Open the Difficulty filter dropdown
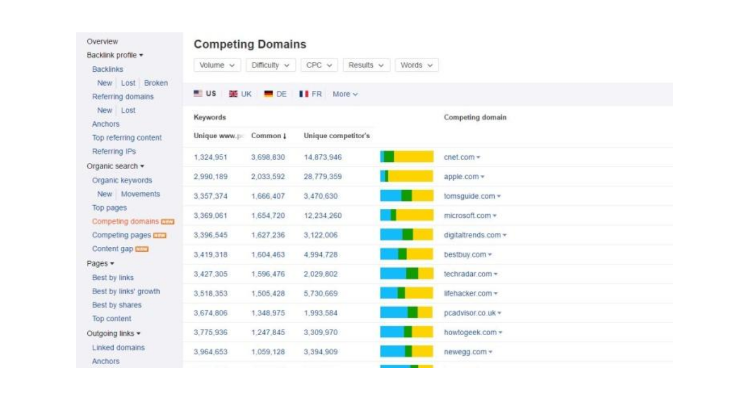The image size is (749, 413). click(271, 65)
